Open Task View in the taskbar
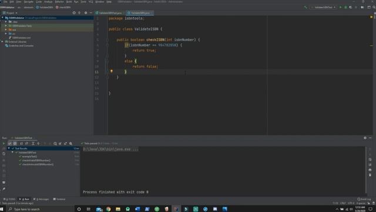This screenshot has width=376, height=212. click(89, 209)
